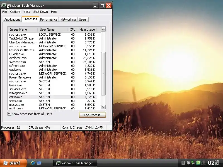223x167 pixels.
Task: Select the ctfmon.exe process
Action: 52,66
